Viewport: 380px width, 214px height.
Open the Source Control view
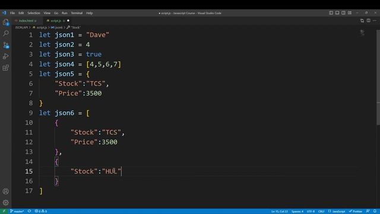pos(6,45)
